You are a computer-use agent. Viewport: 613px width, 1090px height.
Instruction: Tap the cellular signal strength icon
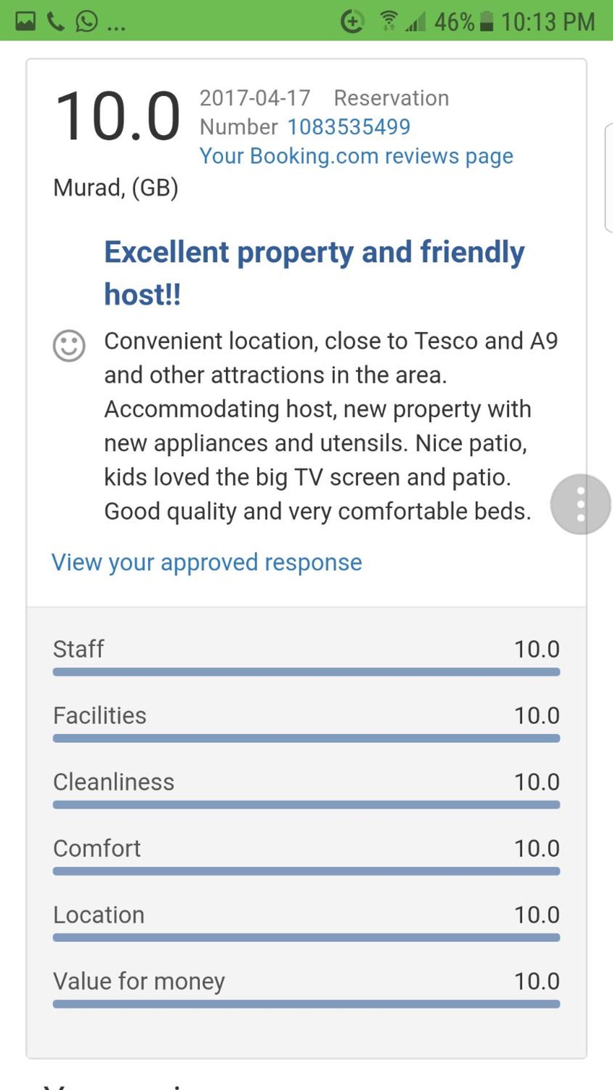[416, 22]
